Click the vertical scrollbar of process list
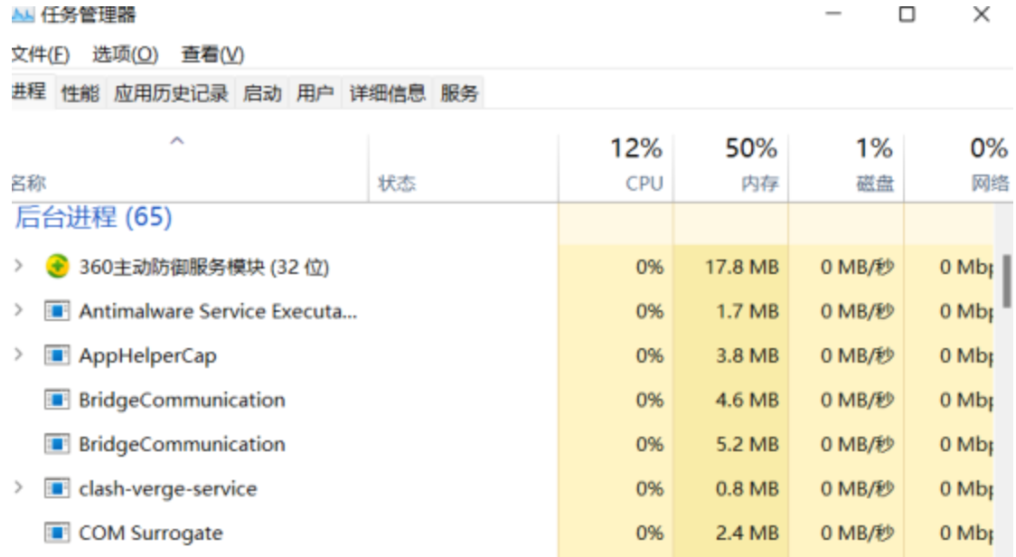Screen dimensions: 1016x557 coord(1006,281)
